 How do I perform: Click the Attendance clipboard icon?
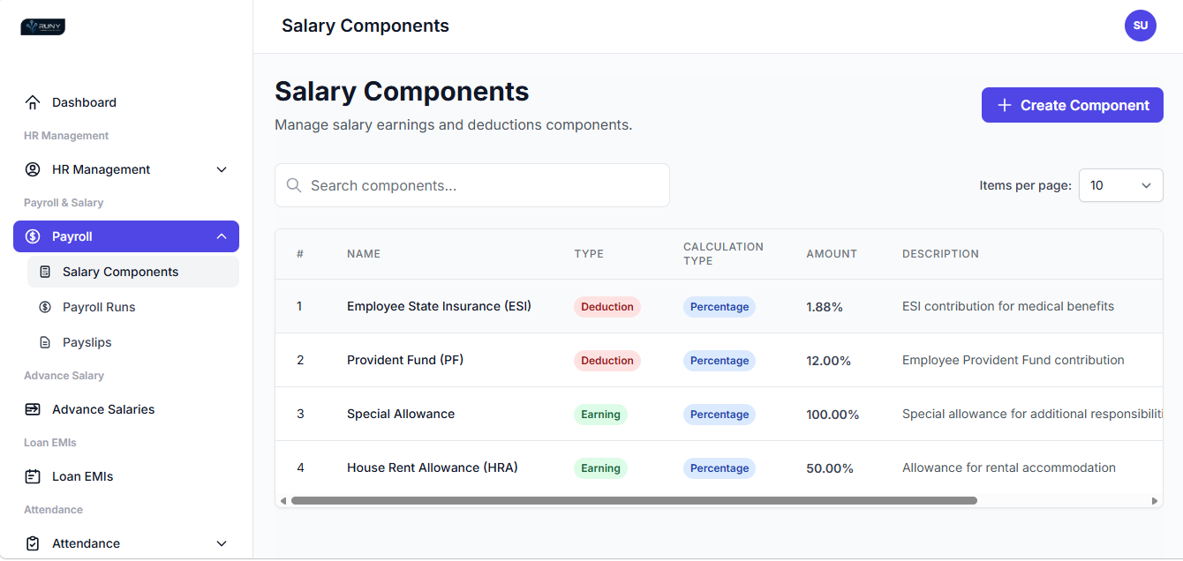[x=33, y=543]
